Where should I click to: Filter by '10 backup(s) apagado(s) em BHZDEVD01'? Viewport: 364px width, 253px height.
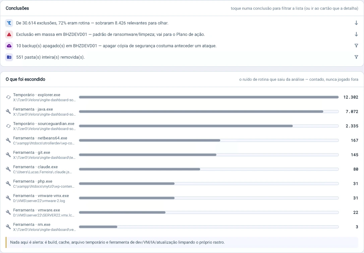182,46
